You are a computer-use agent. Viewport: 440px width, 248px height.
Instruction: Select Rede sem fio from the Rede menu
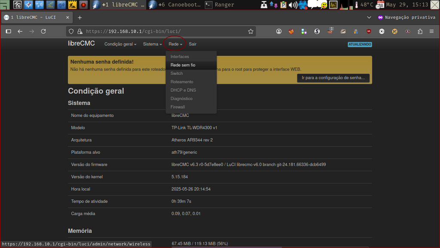point(183,65)
